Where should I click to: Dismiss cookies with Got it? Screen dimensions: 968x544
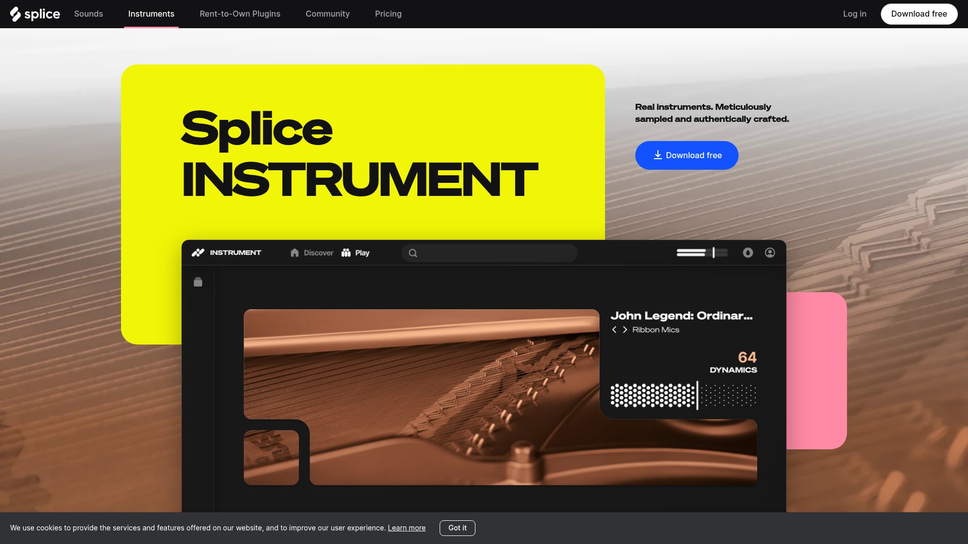pyautogui.click(x=457, y=528)
